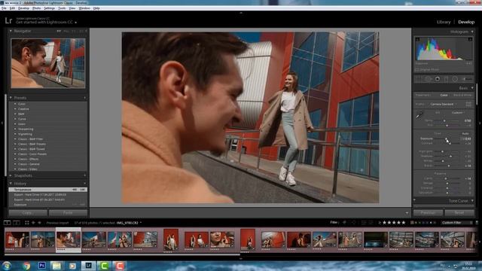Collapse the Basic panel
Screen dimensions: 482x271
(472, 88)
